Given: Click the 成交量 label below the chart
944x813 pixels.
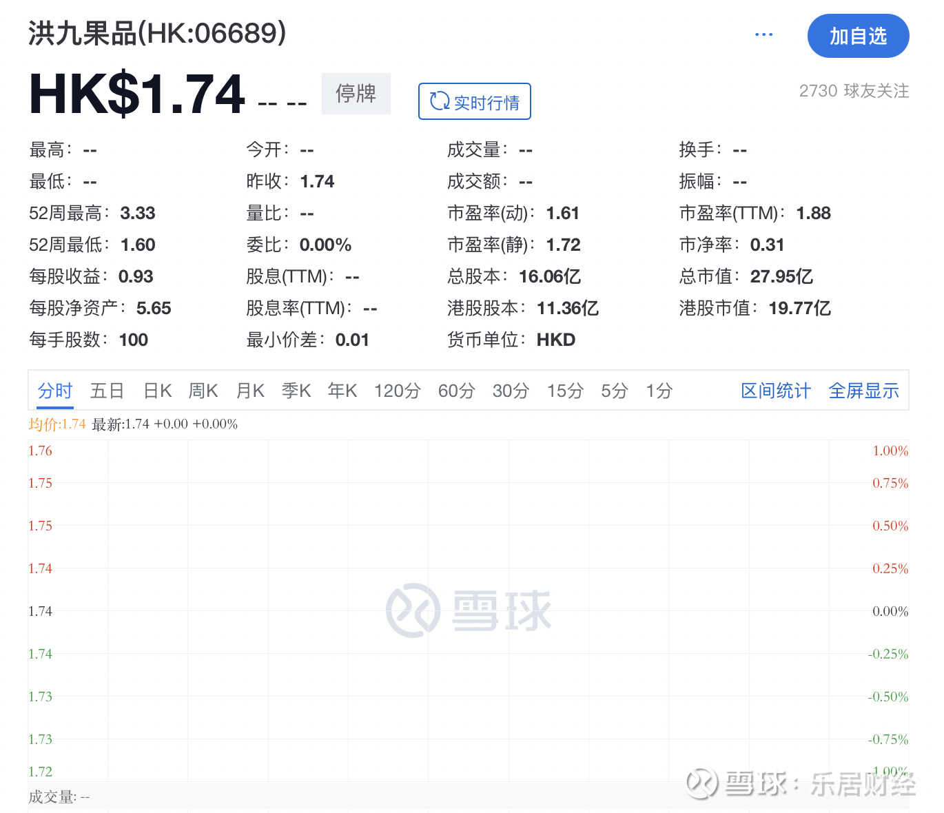Looking at the screenshot, I should click(x=59, y=797).
